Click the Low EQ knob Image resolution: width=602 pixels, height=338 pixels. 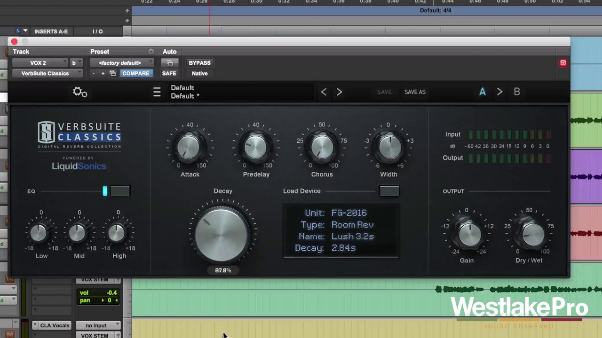[40, 233]
